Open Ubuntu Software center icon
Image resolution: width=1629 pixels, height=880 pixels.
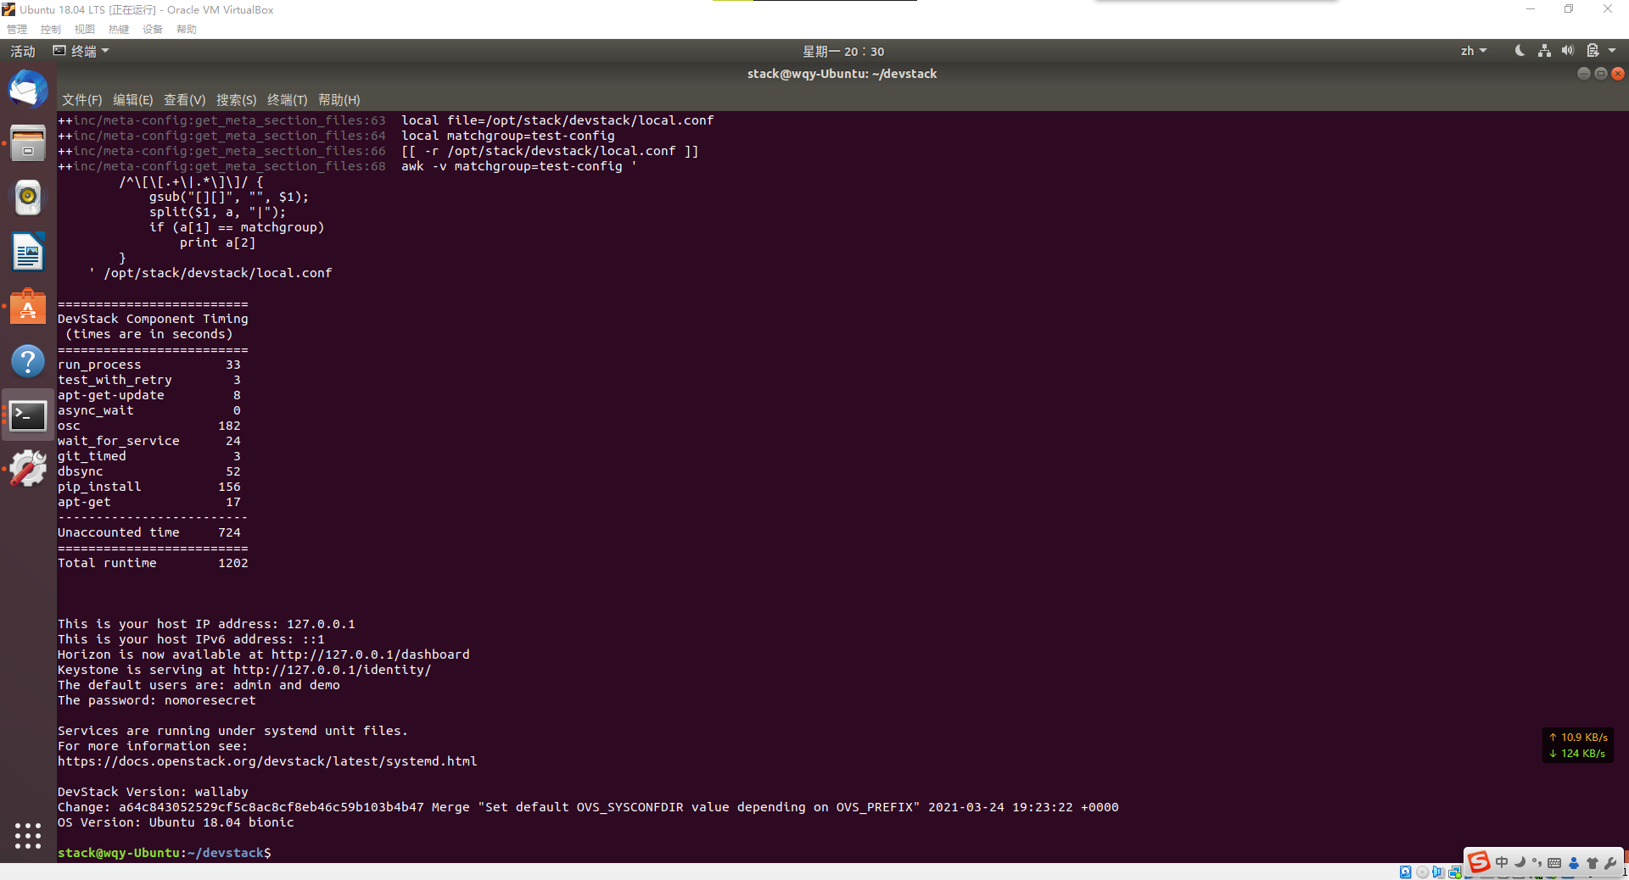tap(28, 306)
